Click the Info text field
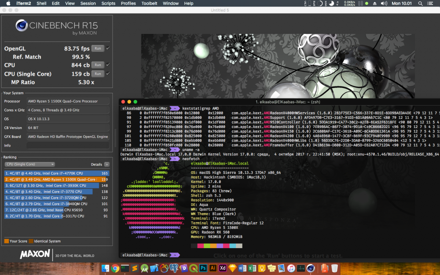 tap(68, 145)
